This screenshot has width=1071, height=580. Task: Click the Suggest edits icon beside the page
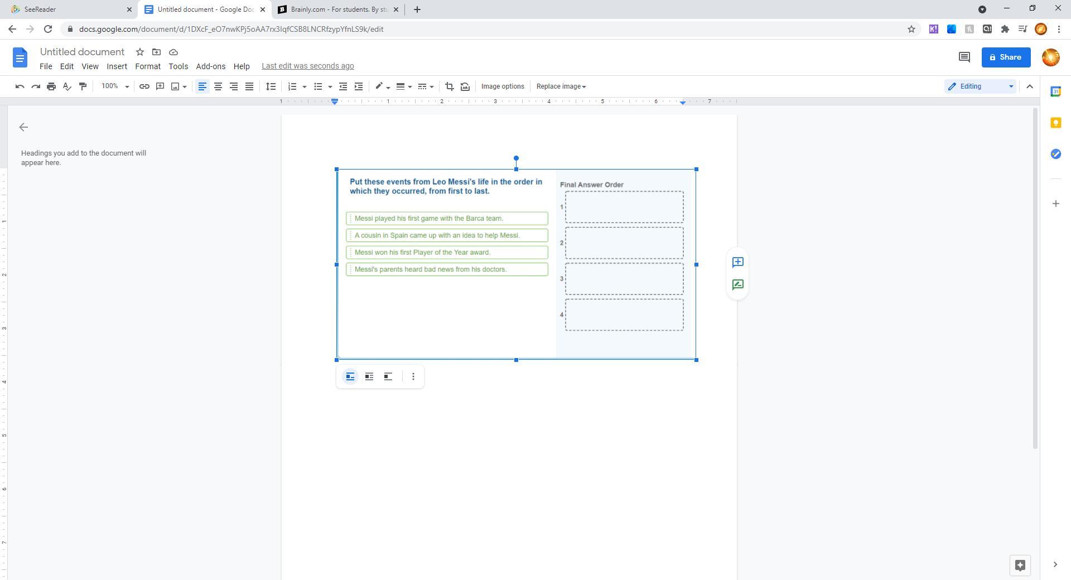click(x=737, y=285)
